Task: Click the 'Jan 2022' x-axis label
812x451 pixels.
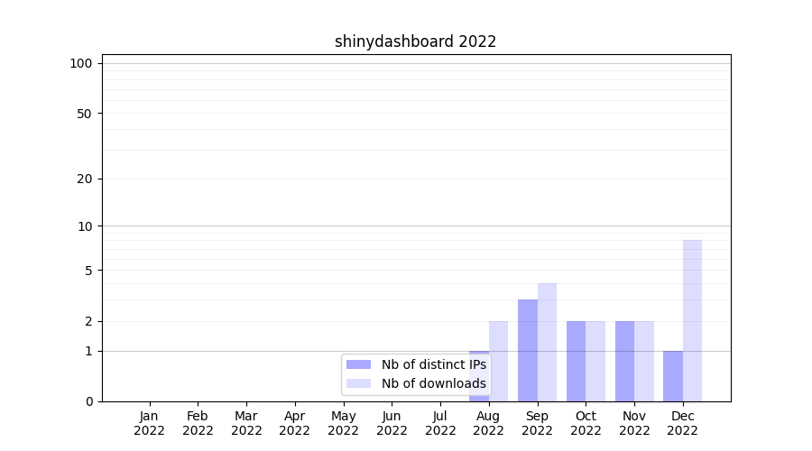Action: (149, 423)
